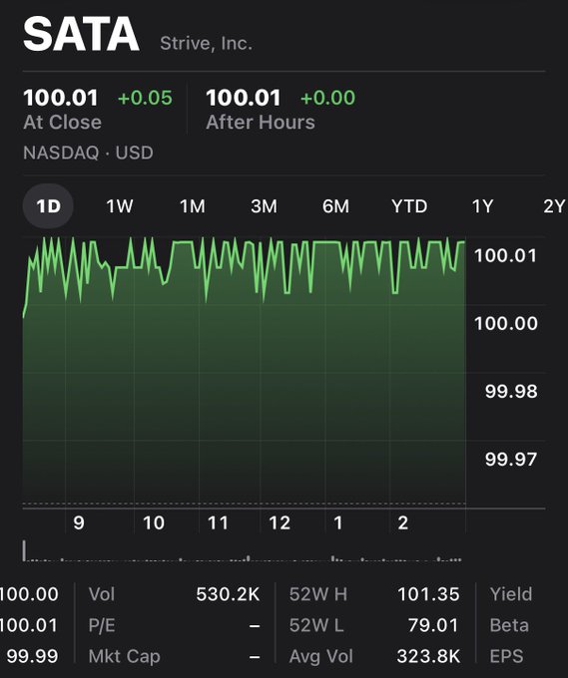Viewport: 568px width, 678px height.
Task: Click the Beta label
Action: pyautogui.click(x=509, y=626)
